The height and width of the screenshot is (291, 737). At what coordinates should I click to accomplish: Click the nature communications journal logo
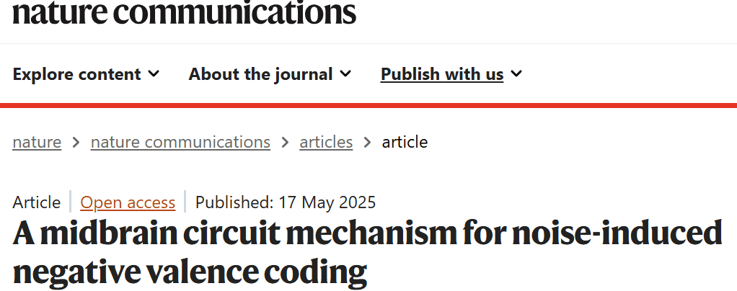184,12
